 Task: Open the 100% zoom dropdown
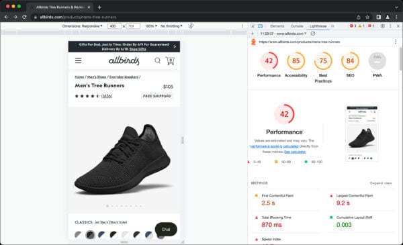point(151,26)
